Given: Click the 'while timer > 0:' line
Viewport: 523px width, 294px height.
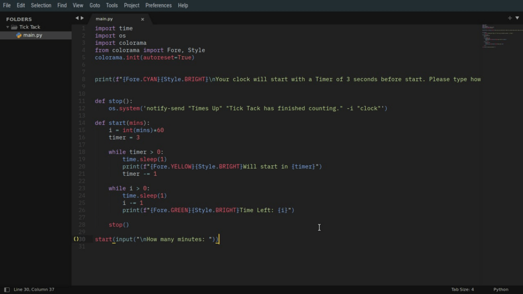Looking at the screenshot, I should [136, 152].
